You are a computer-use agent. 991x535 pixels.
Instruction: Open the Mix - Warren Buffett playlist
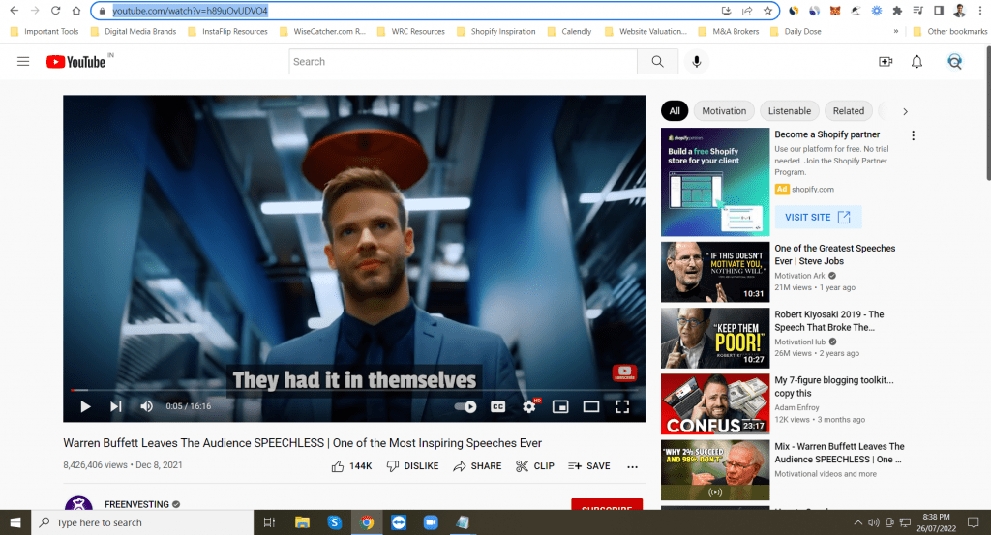tap(839, 453)
